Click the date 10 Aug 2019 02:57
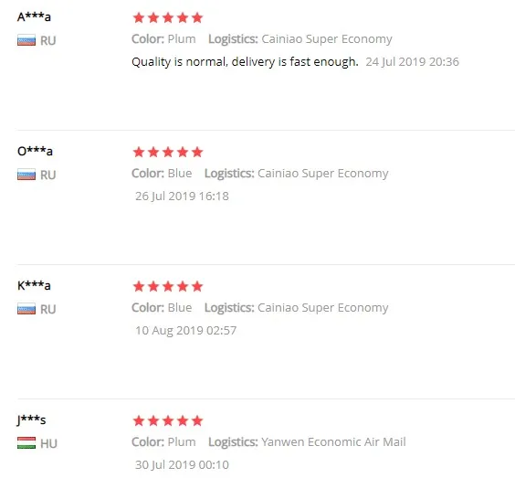515x478 pixels. [x=186, y=330]
